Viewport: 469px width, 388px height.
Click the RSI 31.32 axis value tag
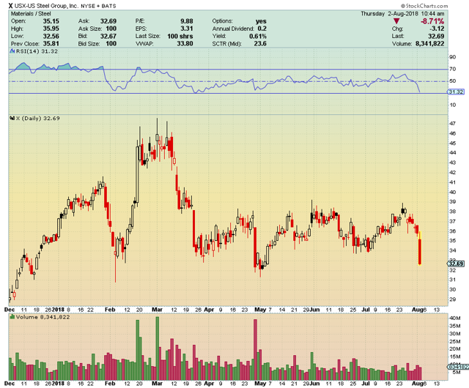[x=456, y=92]
